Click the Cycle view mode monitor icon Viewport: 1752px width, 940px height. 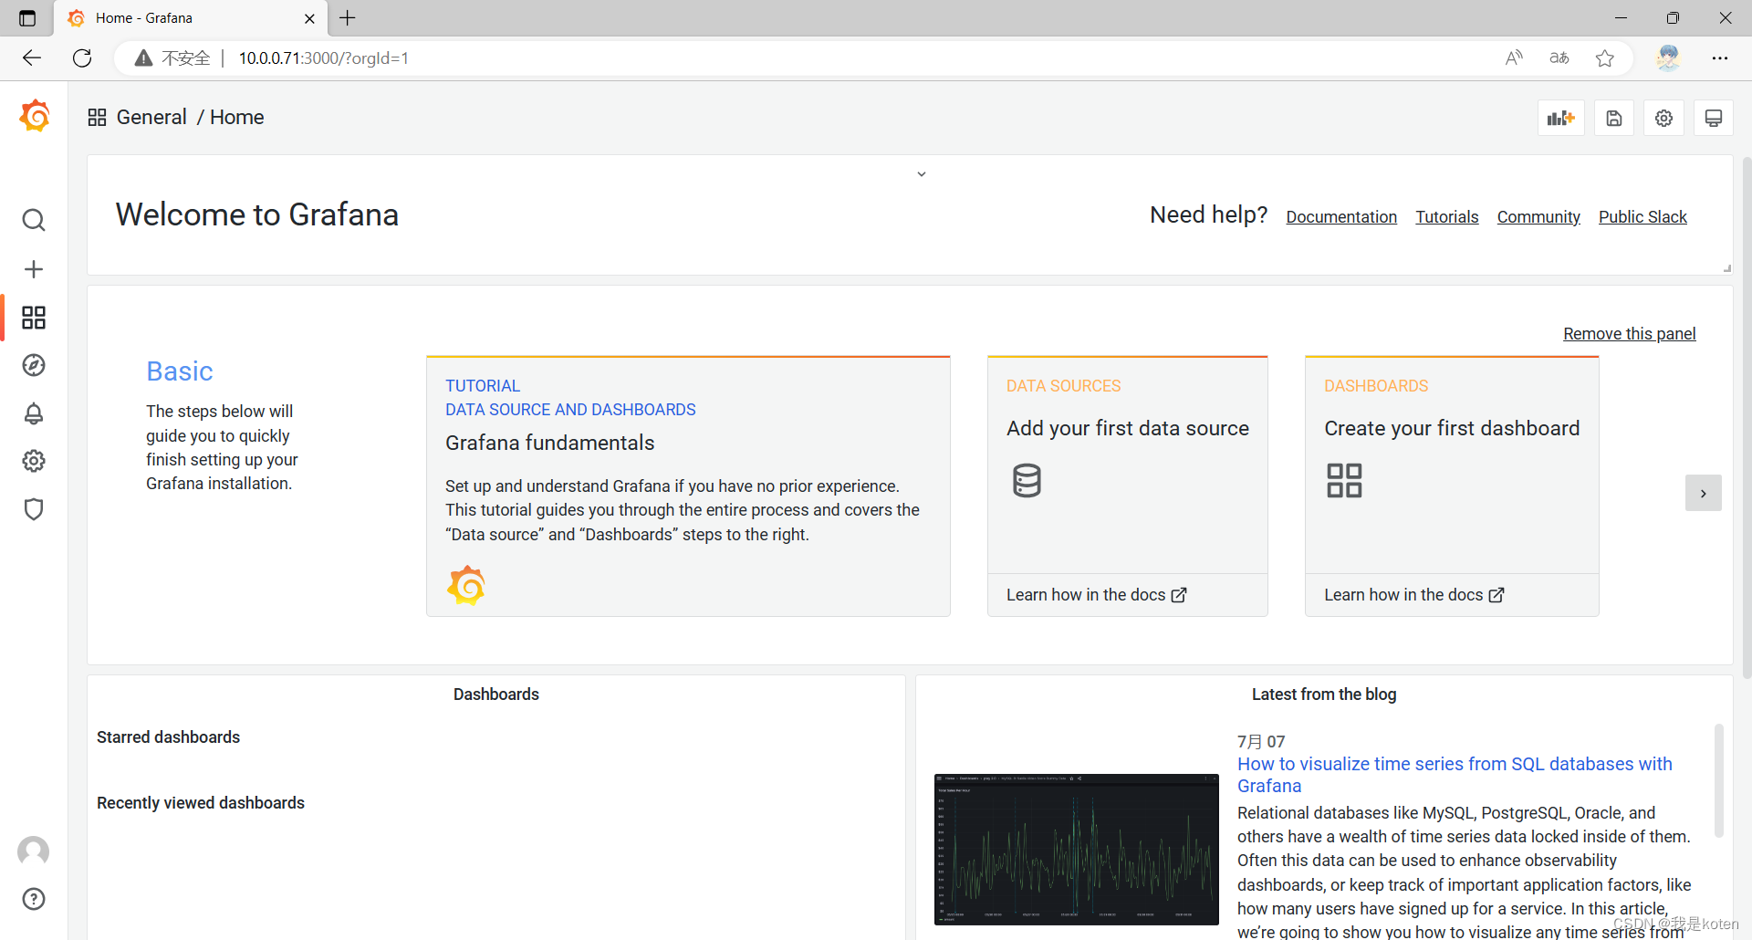pos(1714,118)
